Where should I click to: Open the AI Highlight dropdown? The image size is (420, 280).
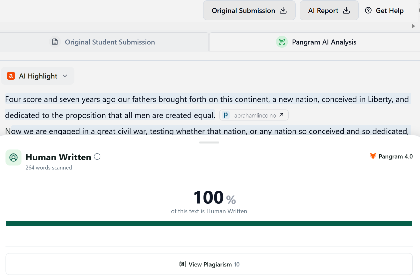tap(38, 76)
